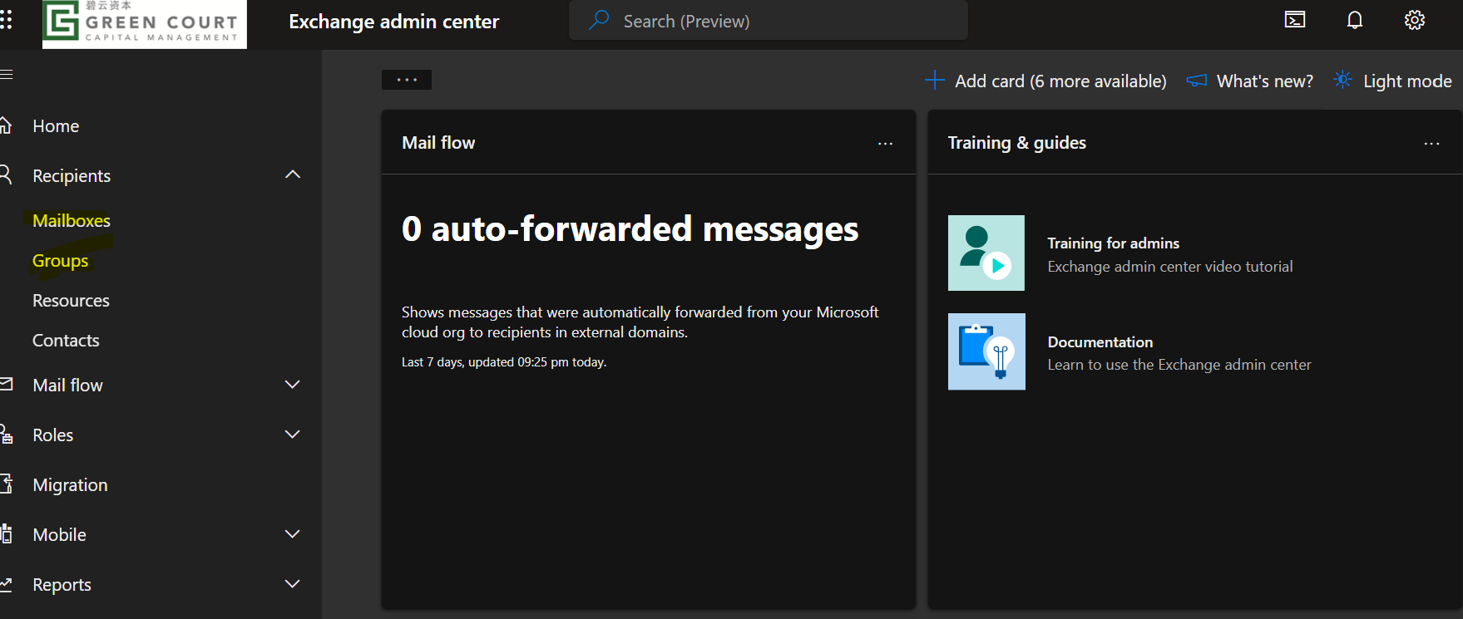Click in the Search (Preview) field
1463x619 pixels.
point(769,20)
